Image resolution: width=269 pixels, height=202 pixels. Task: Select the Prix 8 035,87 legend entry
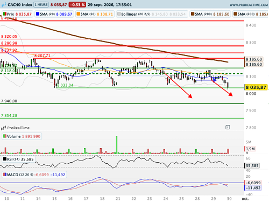17,14
